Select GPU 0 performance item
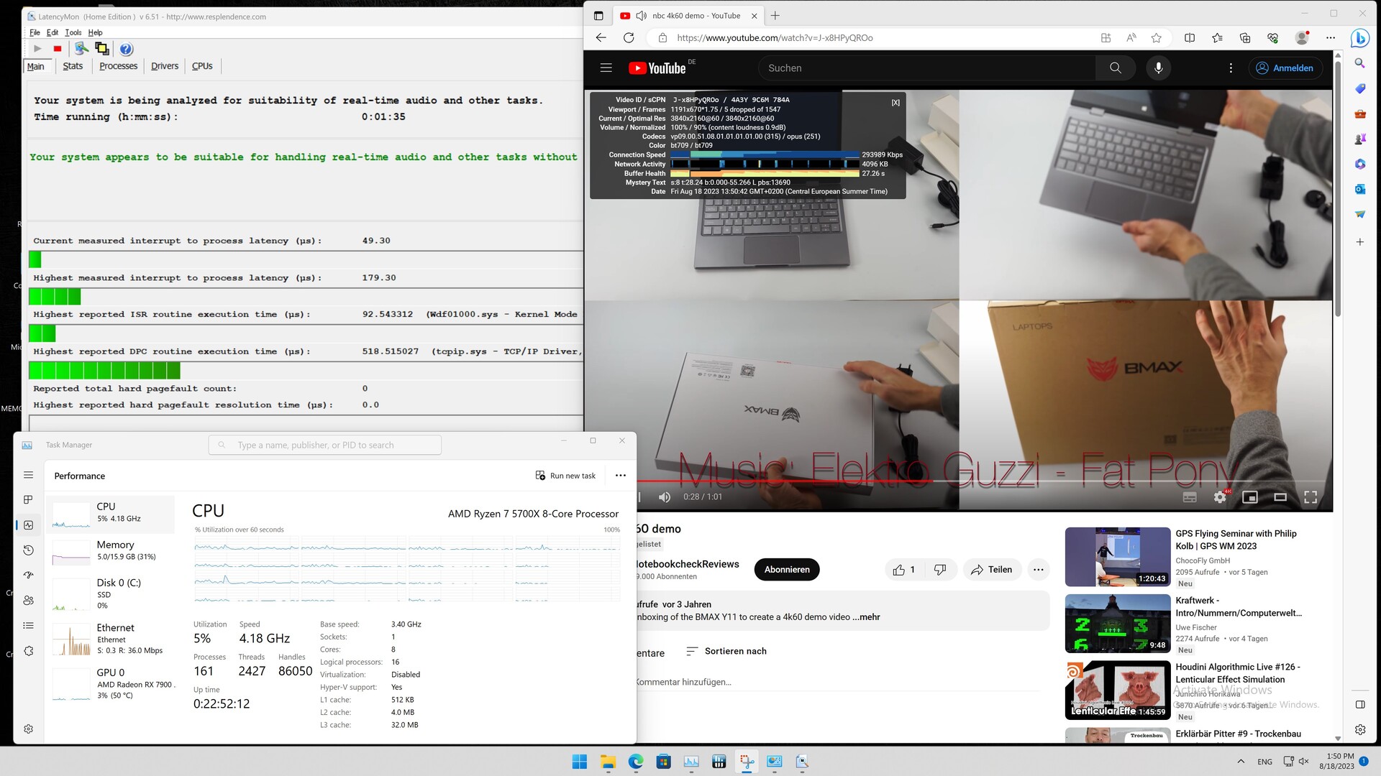 111,684
